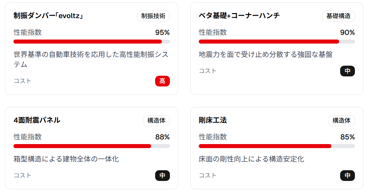Click the progress bar on 剛床工法 card
366x193 pixels.
coord(277,146)
